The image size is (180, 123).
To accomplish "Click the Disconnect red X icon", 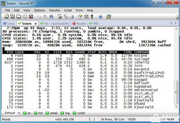I will (31, 17).
